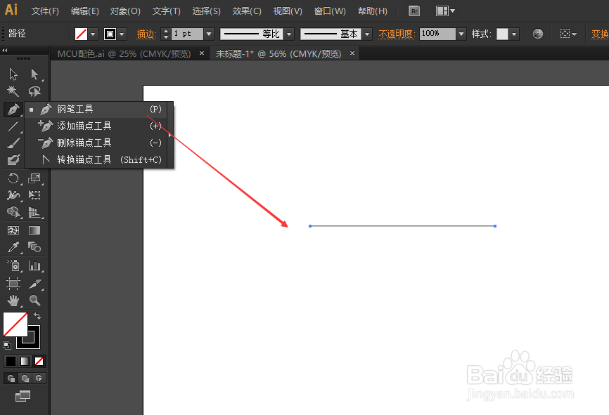Open arrange documents layout dropdown
The width and height of the screenshot is (609, 415).
coord(445,11)
